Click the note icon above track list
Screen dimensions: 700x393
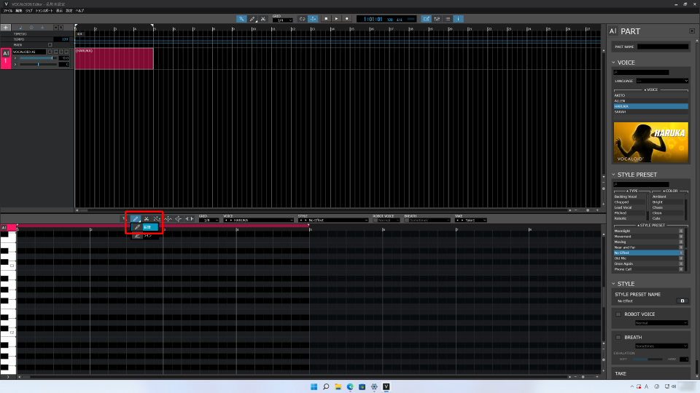20,28
